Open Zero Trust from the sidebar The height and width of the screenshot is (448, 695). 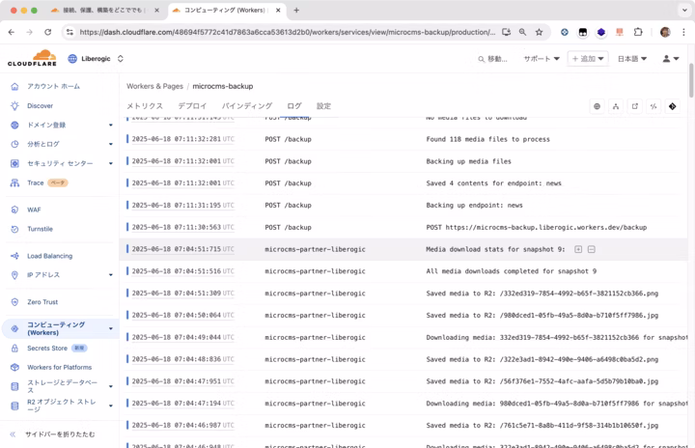click(x=42, y=302)
